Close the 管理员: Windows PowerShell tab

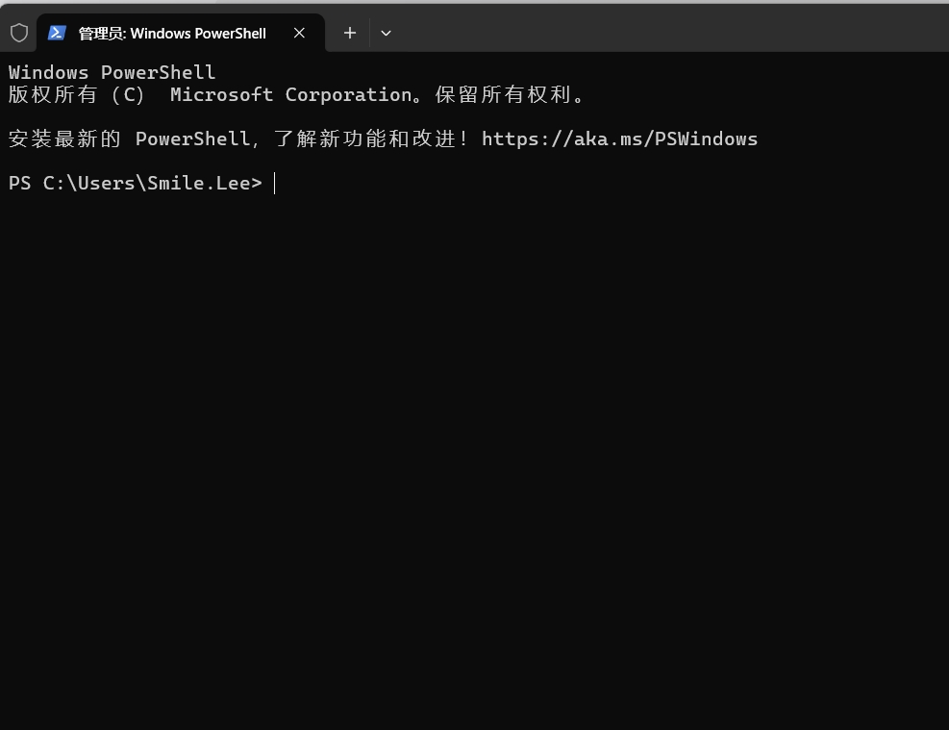[x=299, y=33]
